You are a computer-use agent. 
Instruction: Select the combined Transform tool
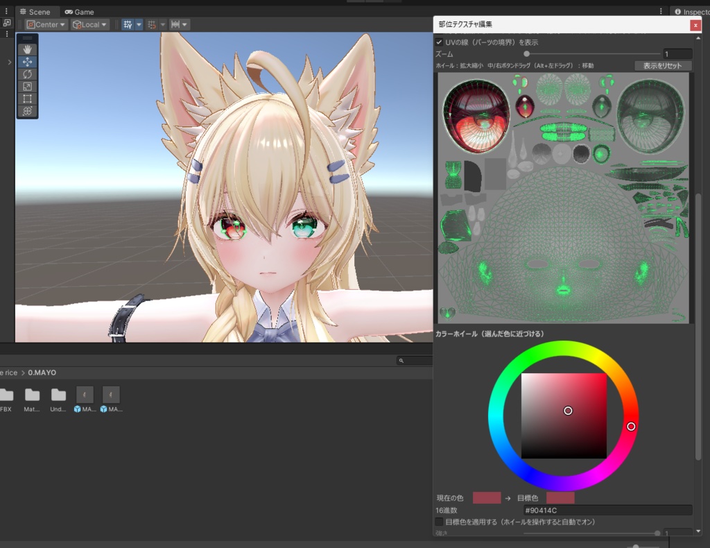click(27, 110)
